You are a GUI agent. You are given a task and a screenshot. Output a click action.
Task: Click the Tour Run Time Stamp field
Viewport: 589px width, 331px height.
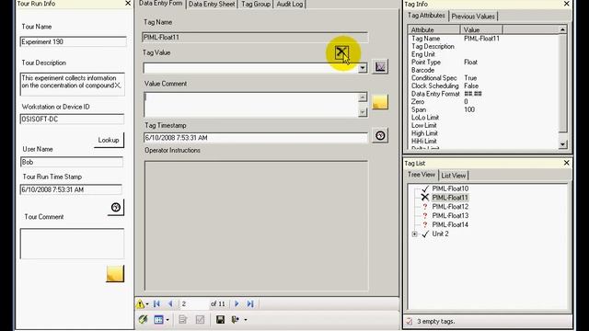click(x=71, y=189)
